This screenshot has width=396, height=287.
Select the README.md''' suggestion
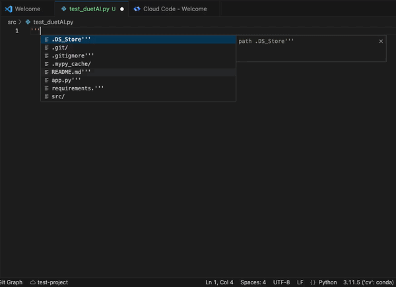(x=138, y=72)
